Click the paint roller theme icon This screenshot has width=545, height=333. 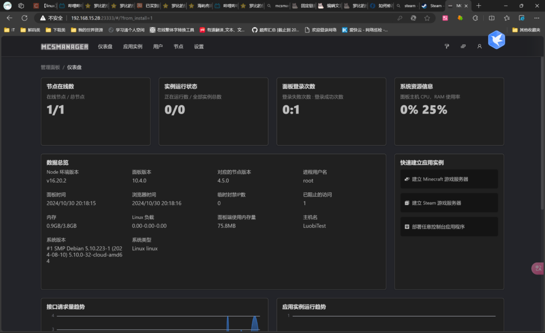pos(447,47)
